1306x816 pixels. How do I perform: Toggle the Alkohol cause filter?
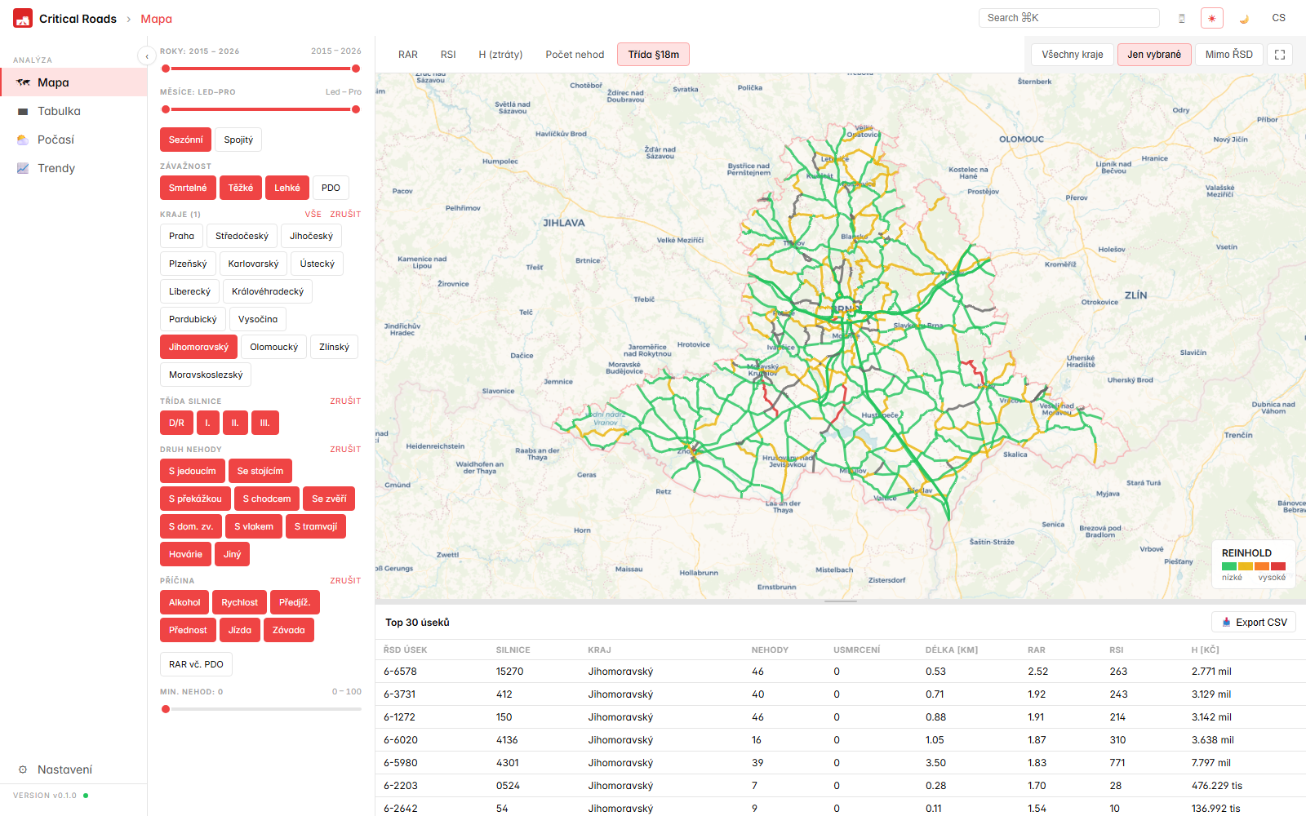point(184,602)
